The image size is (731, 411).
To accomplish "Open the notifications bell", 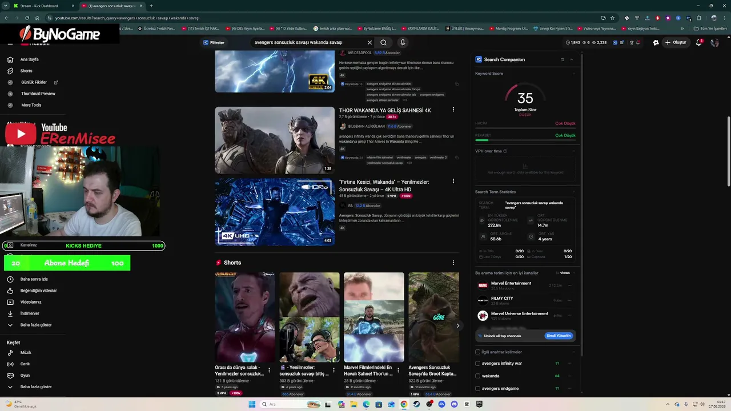I will [699, 42].
